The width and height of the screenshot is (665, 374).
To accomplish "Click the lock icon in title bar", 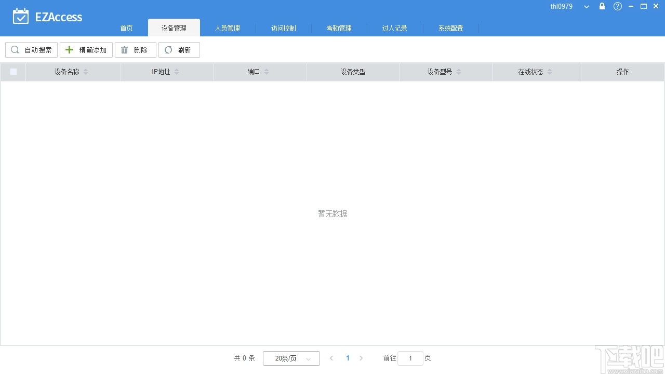I will (602, 6).
